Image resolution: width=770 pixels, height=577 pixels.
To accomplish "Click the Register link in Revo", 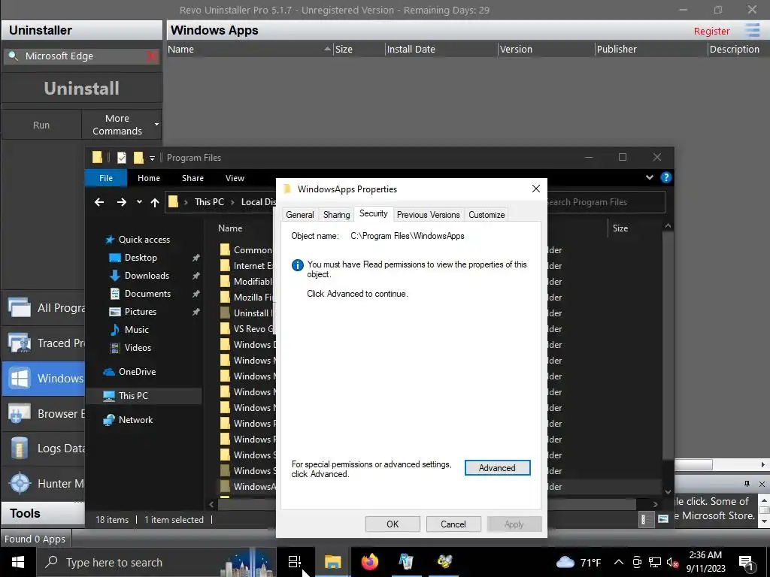I will pos(711,31).
